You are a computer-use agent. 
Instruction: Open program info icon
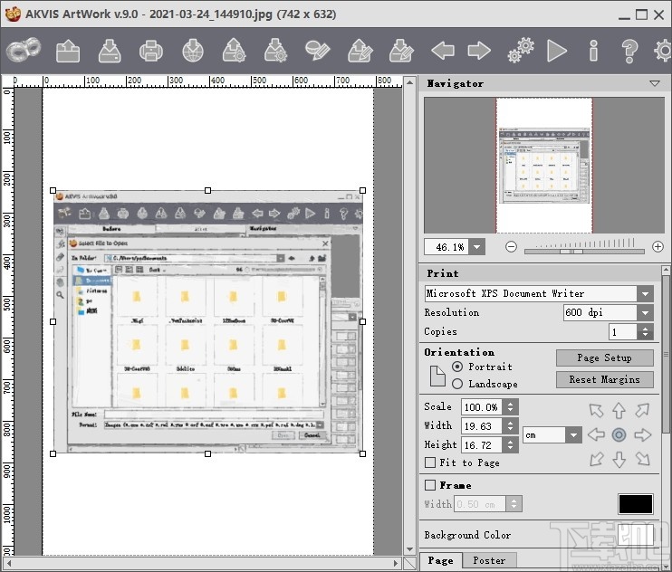click(x=593, y=51)
